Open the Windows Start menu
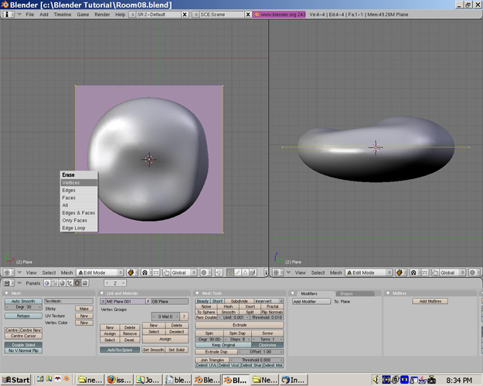This screenshot has width=483, height=386. [15, 379]
